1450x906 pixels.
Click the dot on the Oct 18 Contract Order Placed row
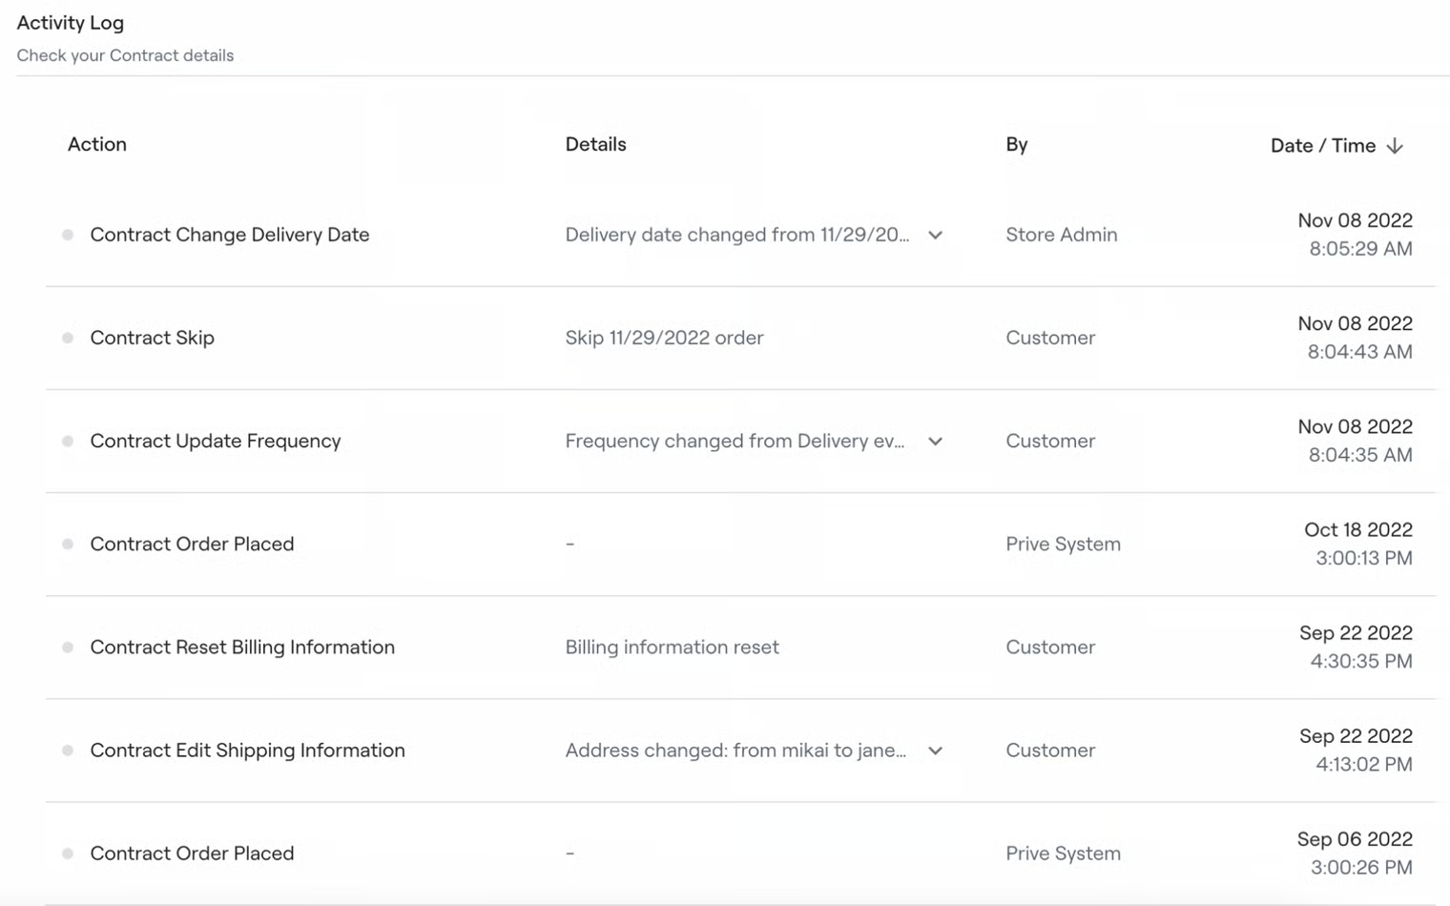tap(68, 544)
